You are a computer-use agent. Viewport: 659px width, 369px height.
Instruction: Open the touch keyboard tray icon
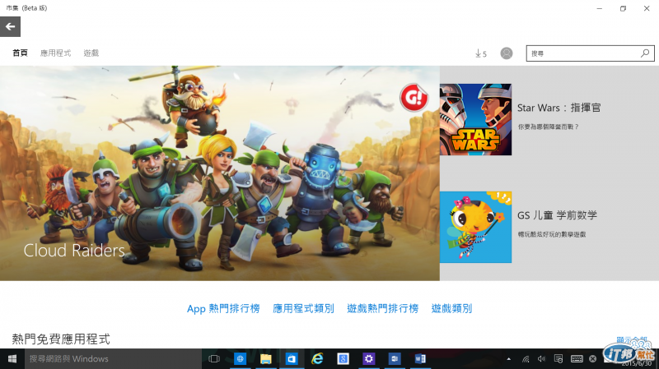click(577, 359)
